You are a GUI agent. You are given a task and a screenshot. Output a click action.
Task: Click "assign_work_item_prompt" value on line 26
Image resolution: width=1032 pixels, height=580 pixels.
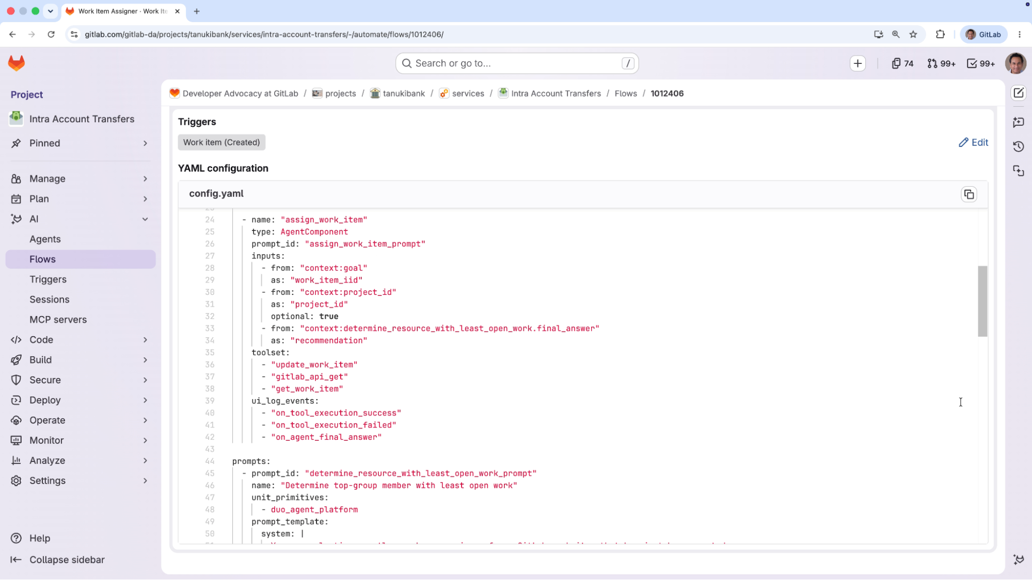point(365,244)
